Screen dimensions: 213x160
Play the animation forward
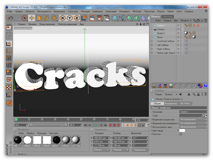pyautogui.click(x=98, y=125)
